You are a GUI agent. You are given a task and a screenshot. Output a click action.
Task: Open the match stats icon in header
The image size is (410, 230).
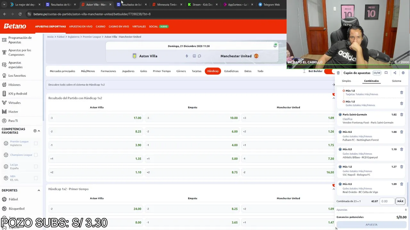coord(194,56)
